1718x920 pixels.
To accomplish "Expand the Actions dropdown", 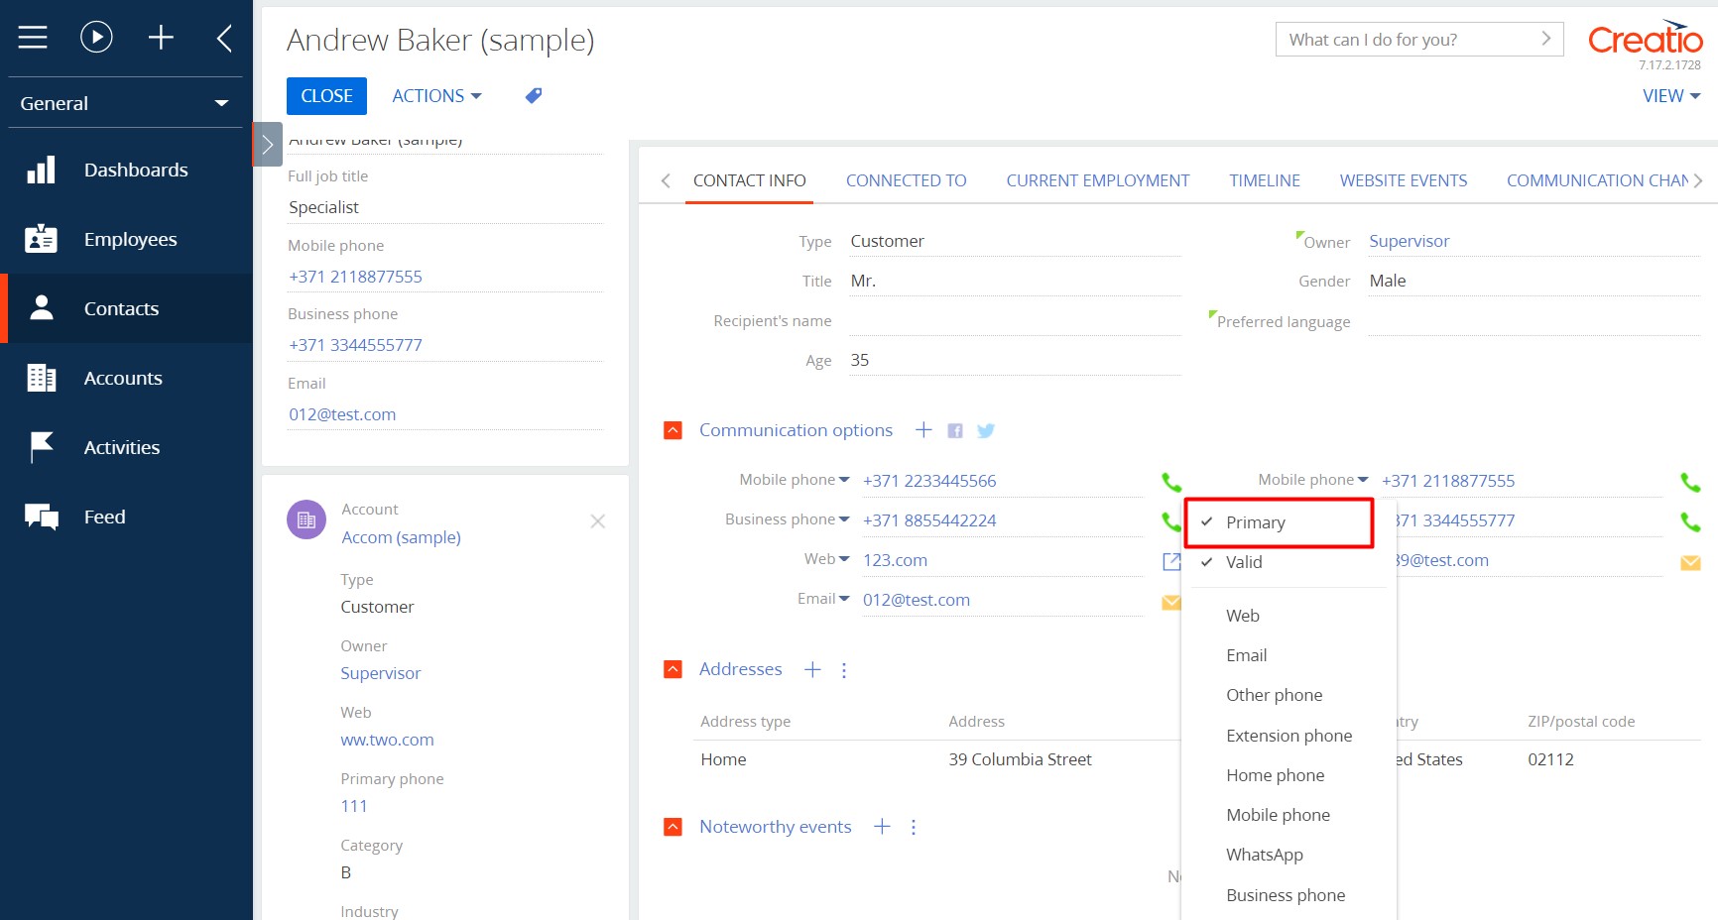I will tap(436, 96).
